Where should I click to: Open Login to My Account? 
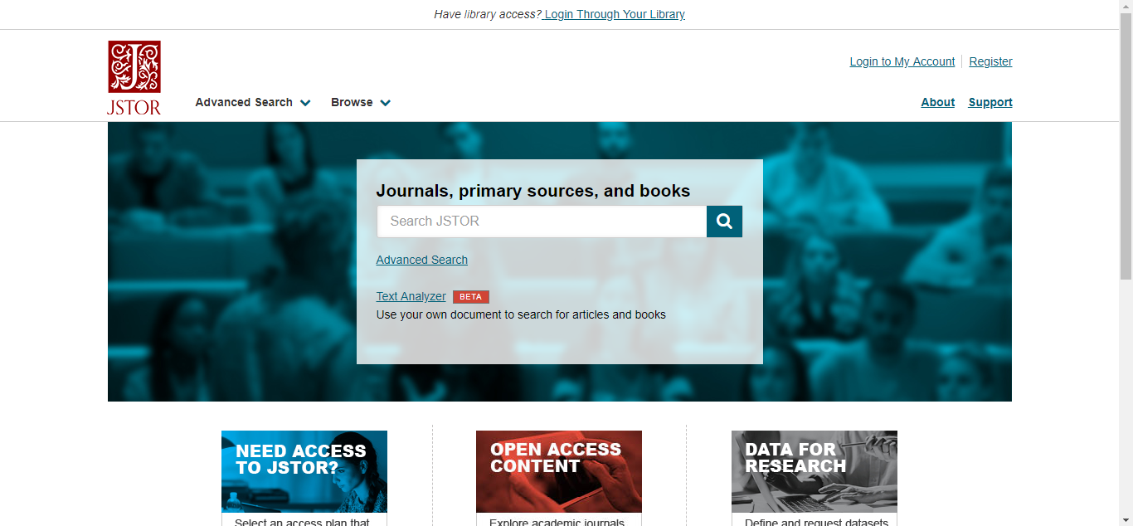902,61
